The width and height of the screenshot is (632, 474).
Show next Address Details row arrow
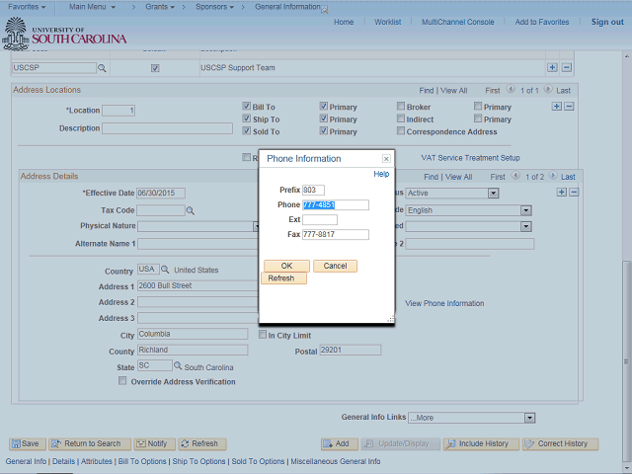point(553,176)
